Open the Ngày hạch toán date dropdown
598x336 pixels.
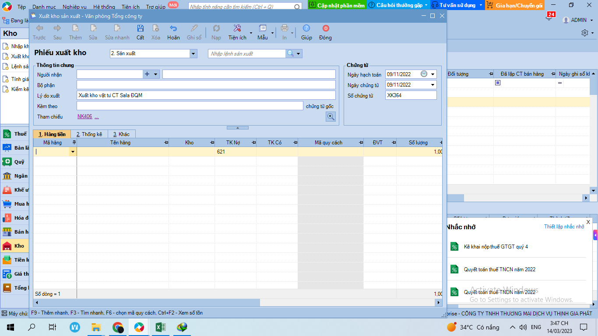pyautogui.click(x=433, y=74)
